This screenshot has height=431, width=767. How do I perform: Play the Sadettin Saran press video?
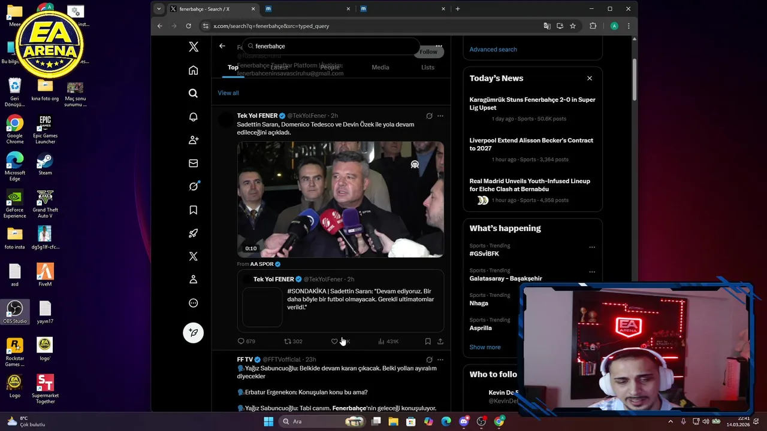(340, 199)
